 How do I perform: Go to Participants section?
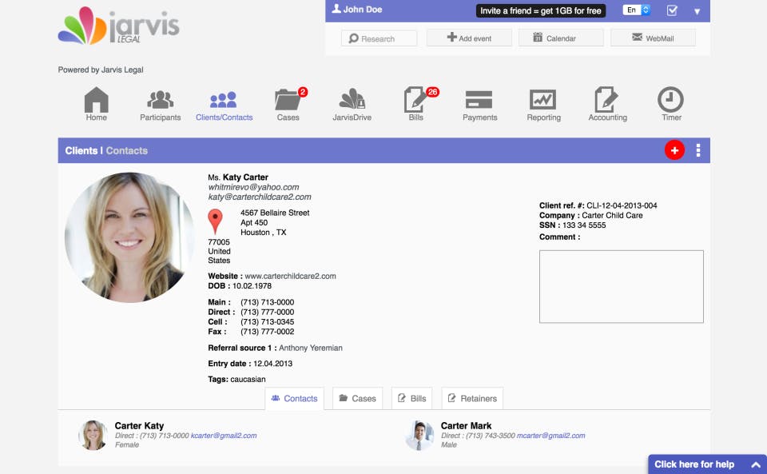point(161,105)
